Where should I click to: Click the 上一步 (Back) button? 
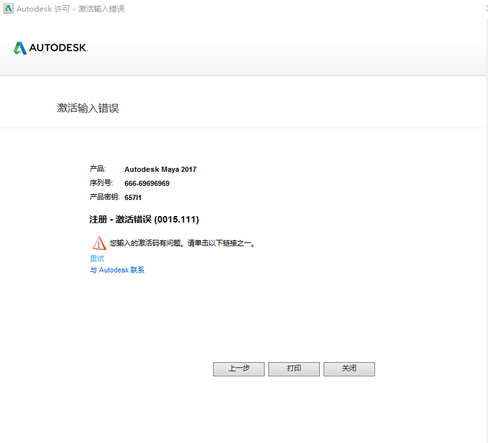[x=239, y=369]
